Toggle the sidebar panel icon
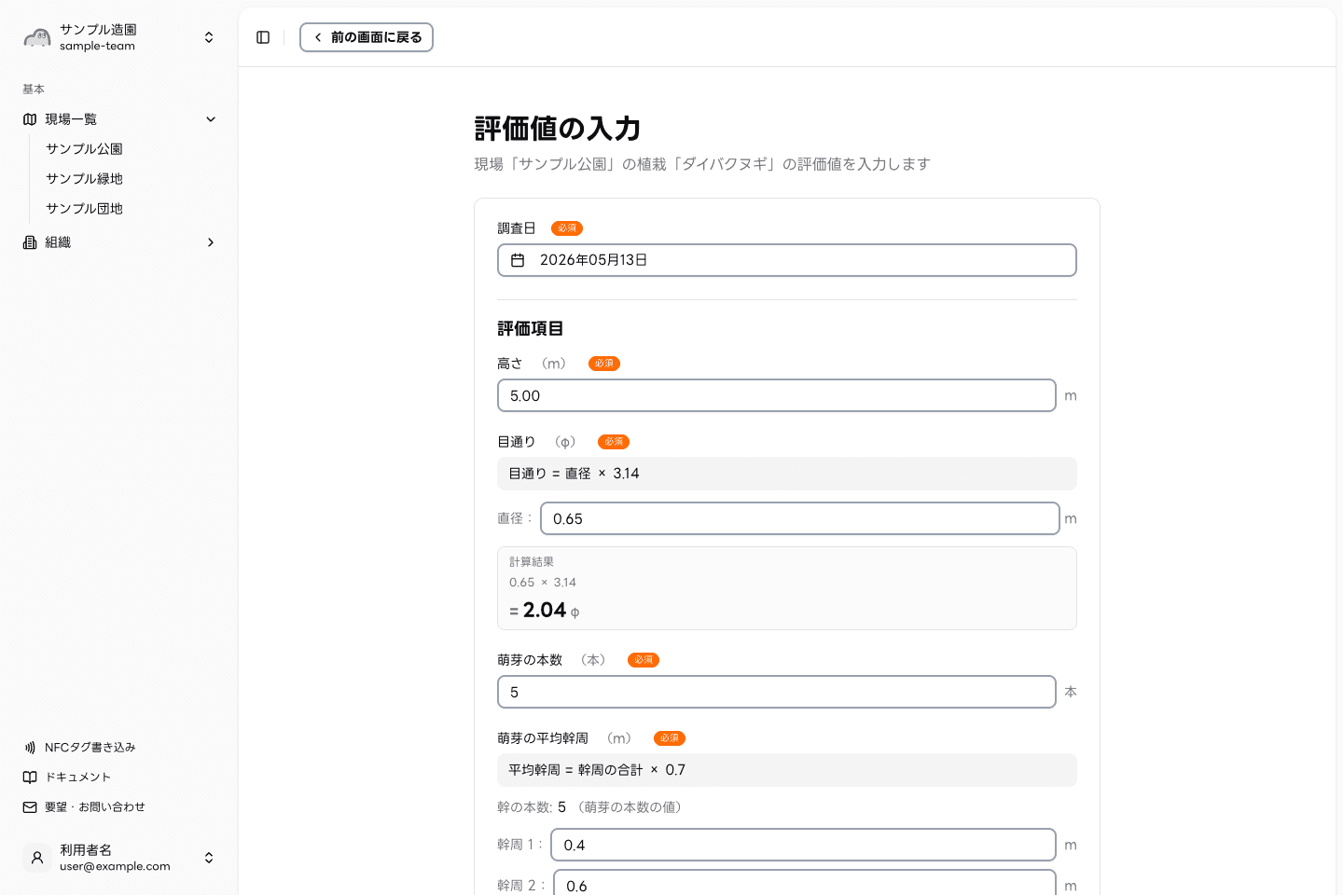The height and width of the screenshot is (895, 1343). [263, 37]
